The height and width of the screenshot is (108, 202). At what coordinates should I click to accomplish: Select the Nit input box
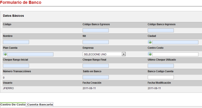95,42
